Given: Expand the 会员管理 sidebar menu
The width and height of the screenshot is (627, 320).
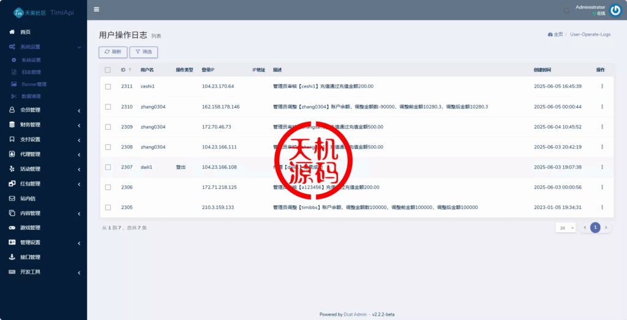Looking at the screenshot, I should (43, 110).
